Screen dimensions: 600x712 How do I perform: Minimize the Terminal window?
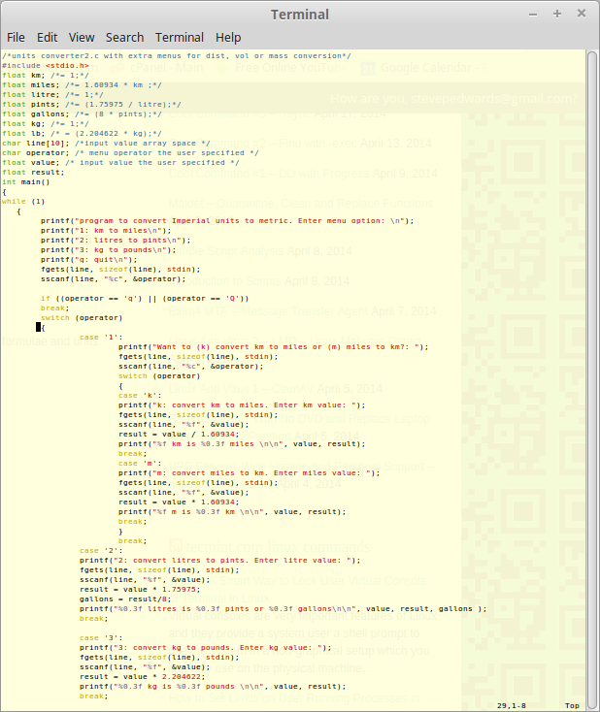pyautogui.click(x=534, y=15)
